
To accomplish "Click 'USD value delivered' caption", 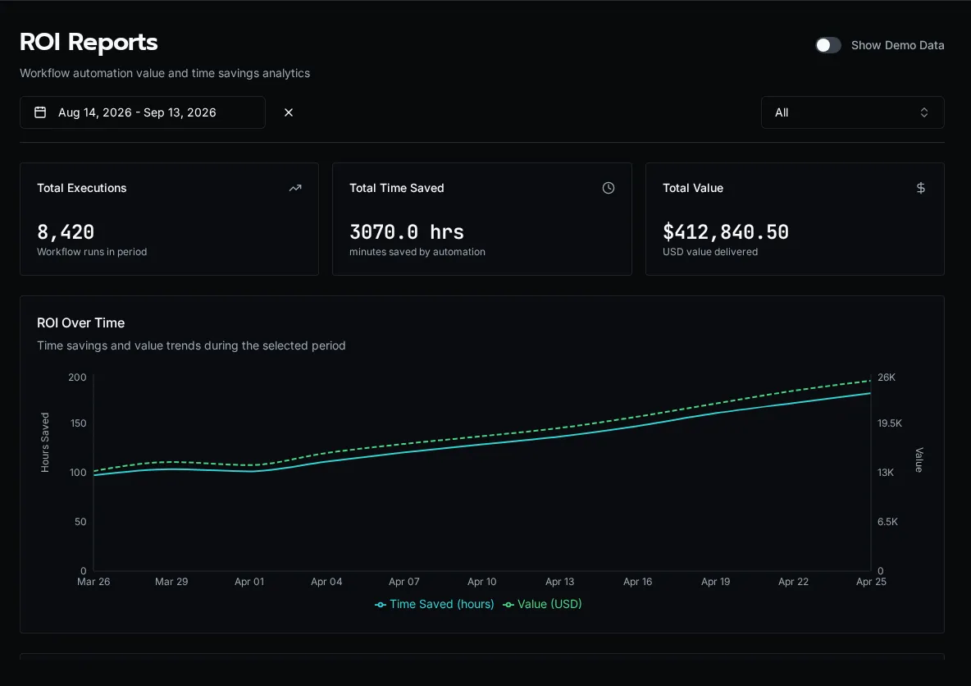I will pos(709,252).
